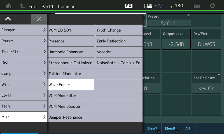224x134 pixels.
Task: Expand the Lo-Fi category
Action: [24, 95]
